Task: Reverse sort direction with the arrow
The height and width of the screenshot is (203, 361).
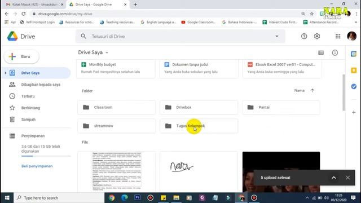Action: (312, 90)
